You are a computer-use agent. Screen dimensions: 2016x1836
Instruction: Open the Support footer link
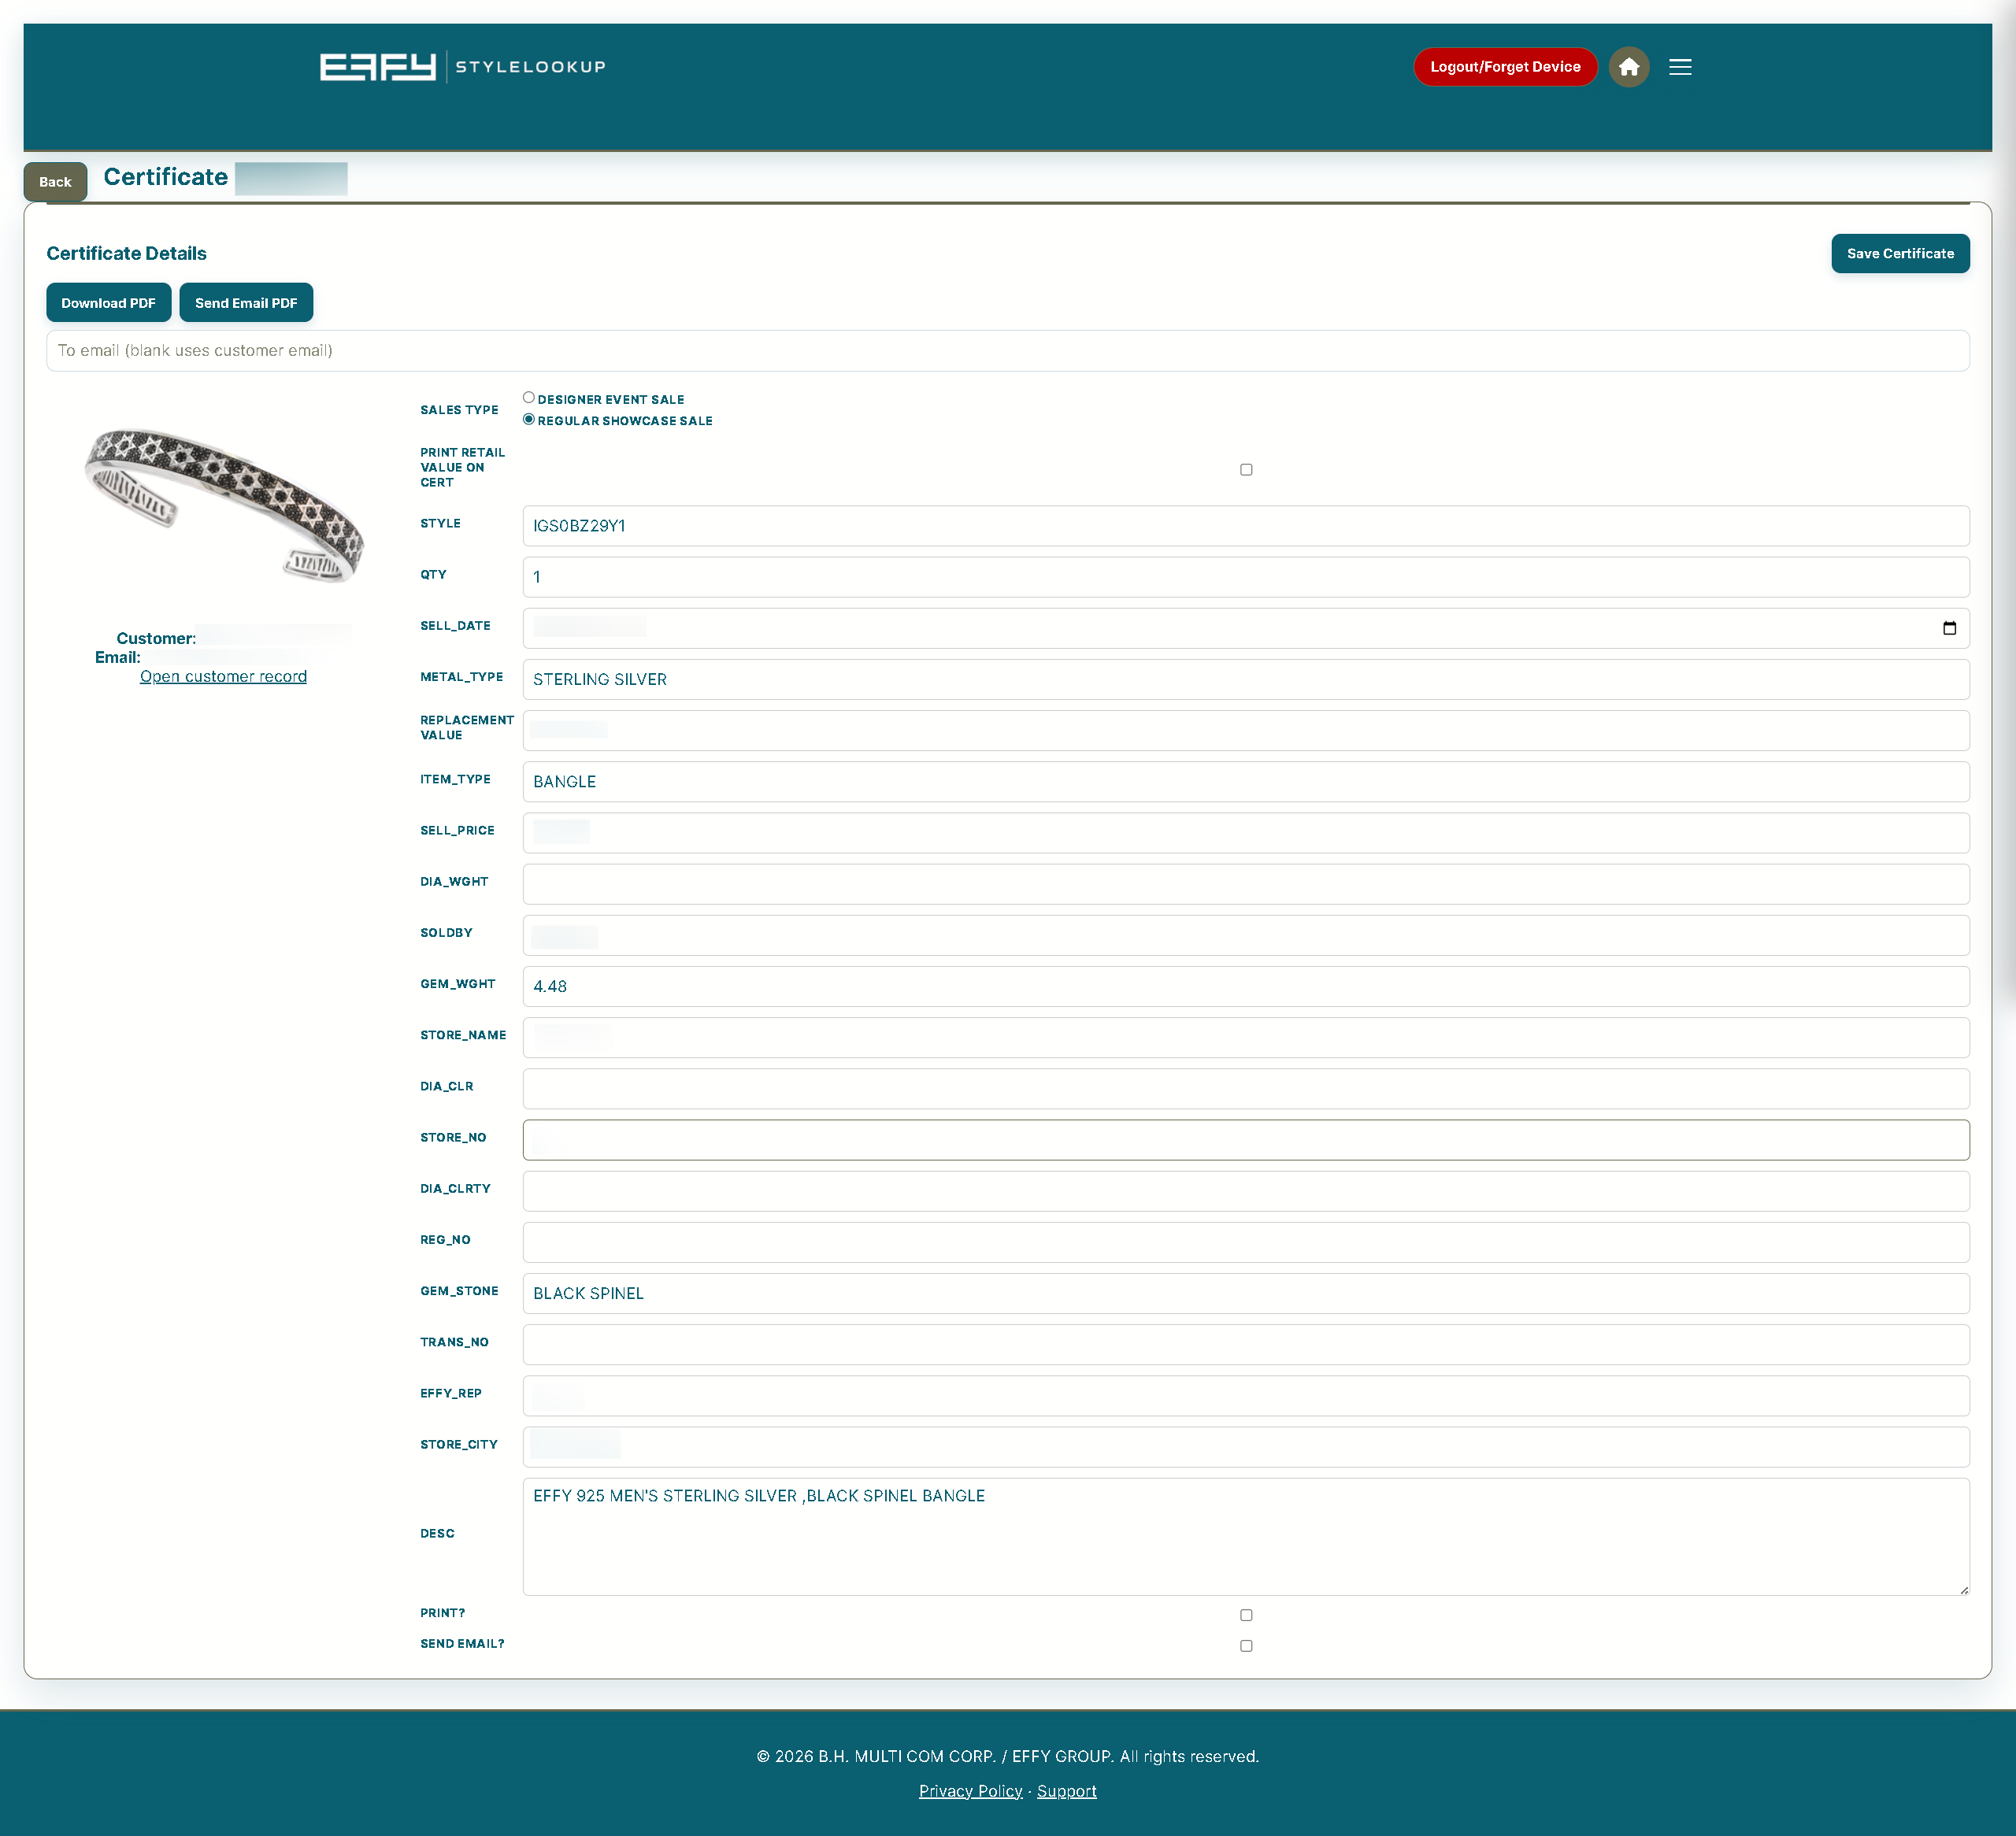[1066, 1791]
